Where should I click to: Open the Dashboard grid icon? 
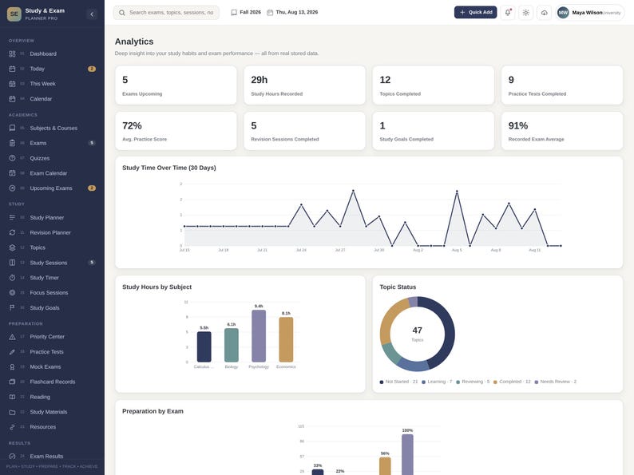[x=12, y=53]
